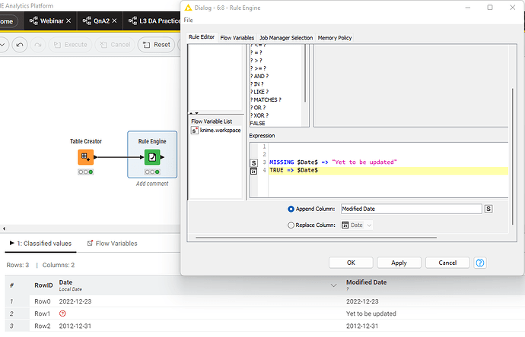Select the '? AND ?' operator
This screenshot has height=337, width=525.
[x=259, y=76]
